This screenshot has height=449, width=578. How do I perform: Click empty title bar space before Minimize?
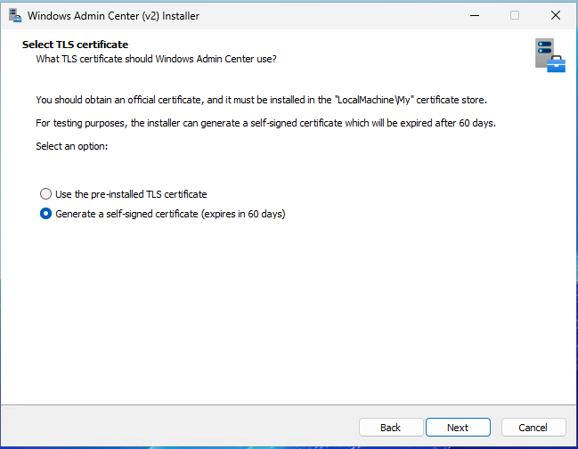point(356,15)
